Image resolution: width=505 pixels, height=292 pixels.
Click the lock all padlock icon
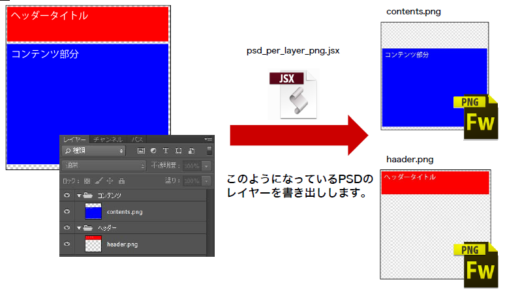coord(121,181)
